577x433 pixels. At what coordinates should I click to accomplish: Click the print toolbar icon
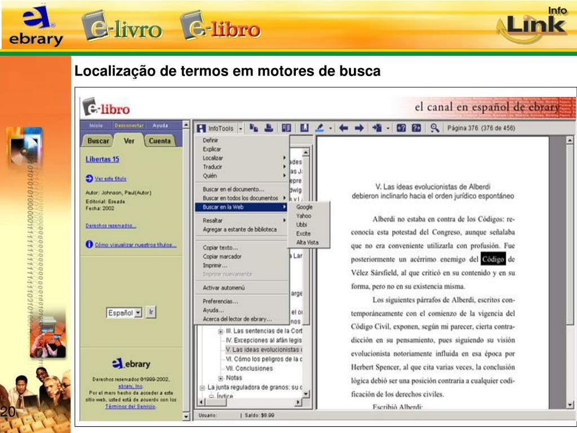pos(269,128)
